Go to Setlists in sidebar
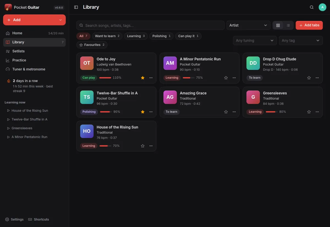 pos(34,51)
